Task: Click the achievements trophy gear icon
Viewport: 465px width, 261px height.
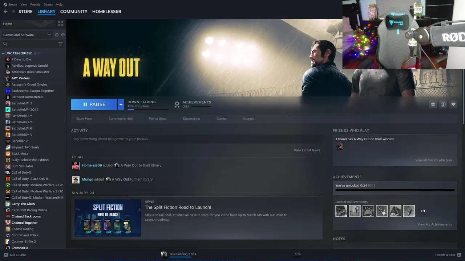Action: (x=177, y=104)
